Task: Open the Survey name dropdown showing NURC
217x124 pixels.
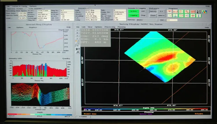Action: point(147,20)
